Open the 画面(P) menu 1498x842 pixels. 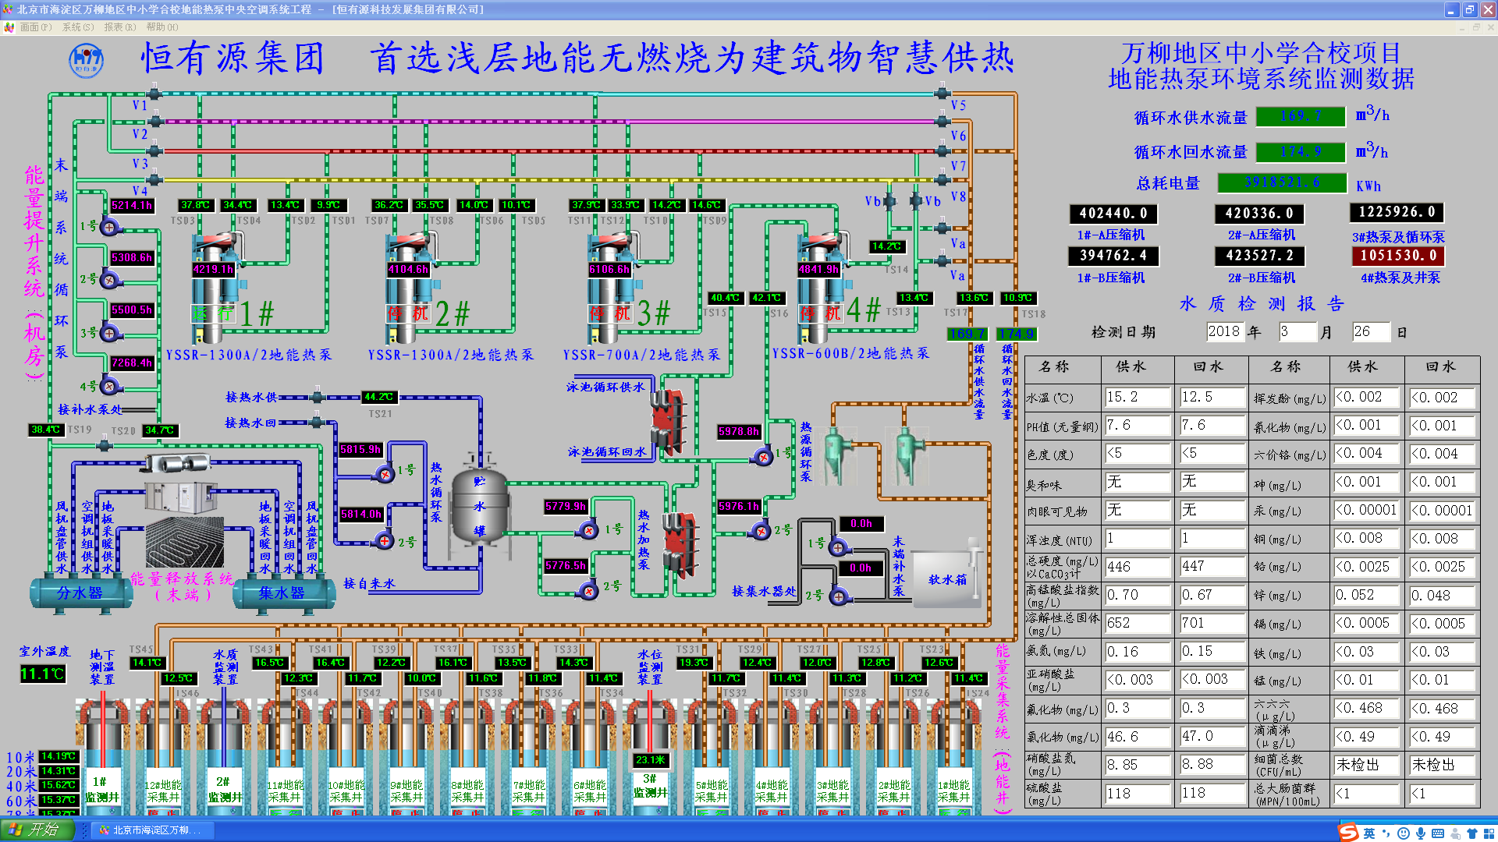click(x=35, y=27)
